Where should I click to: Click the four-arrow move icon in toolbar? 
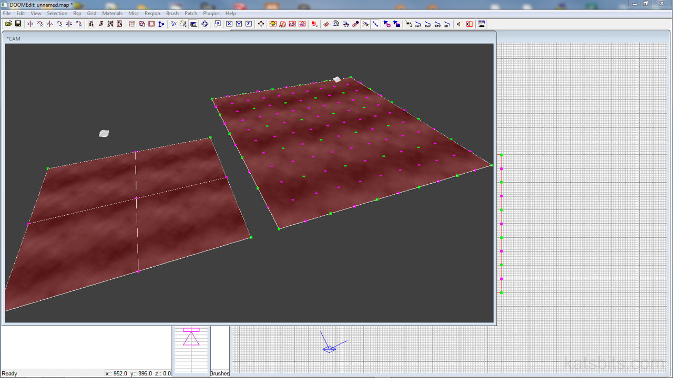pos(261,24)
